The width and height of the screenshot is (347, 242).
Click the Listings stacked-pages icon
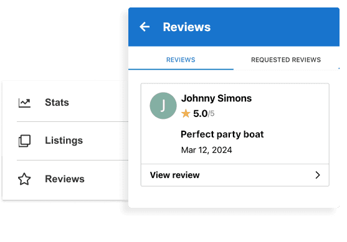[x=24, y=141]
